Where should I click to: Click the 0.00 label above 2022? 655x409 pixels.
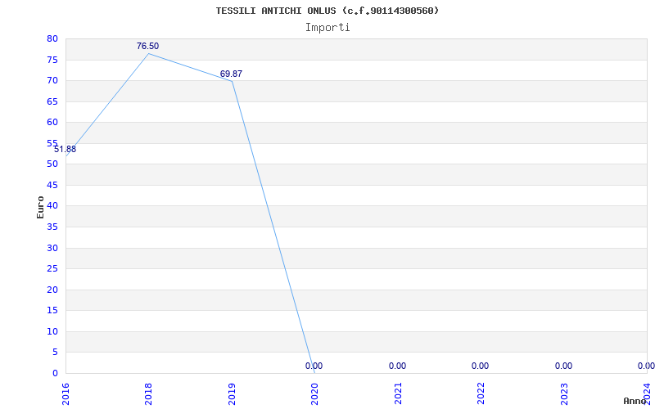pyautogui.click(x=480, y=366)
